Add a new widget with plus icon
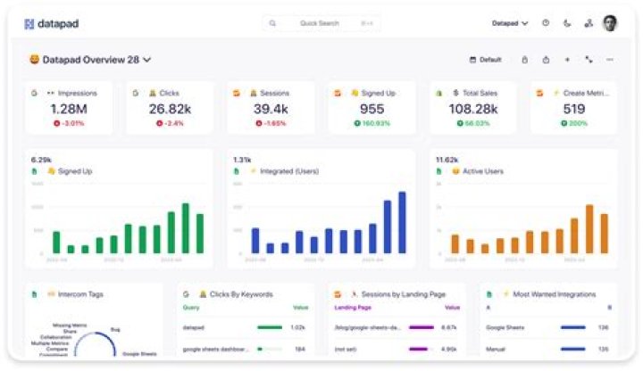The width and height of the screenshot is (643, 371). (x=567, y=60)
